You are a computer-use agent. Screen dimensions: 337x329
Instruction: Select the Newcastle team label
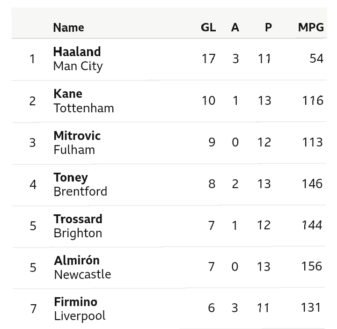click(82, 275)
